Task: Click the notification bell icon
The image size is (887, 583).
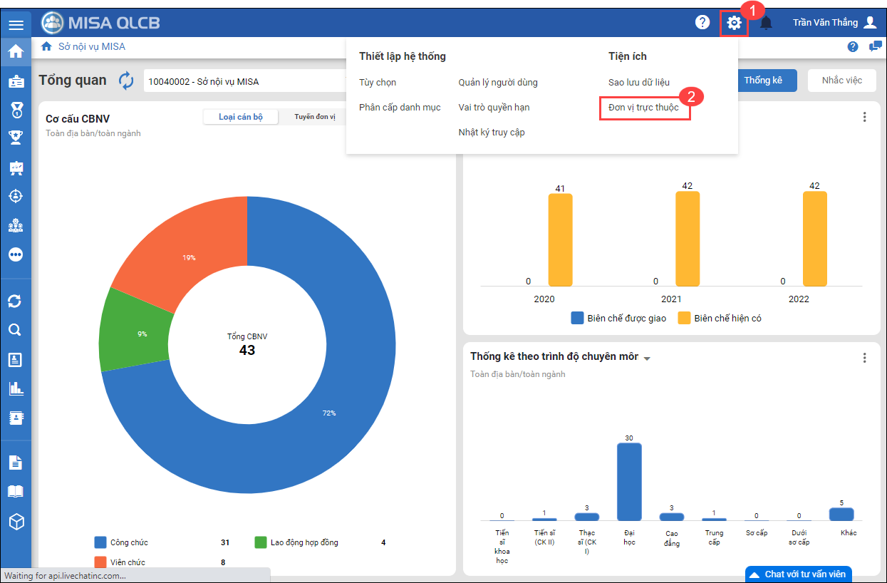Action: tap(766, 24)
